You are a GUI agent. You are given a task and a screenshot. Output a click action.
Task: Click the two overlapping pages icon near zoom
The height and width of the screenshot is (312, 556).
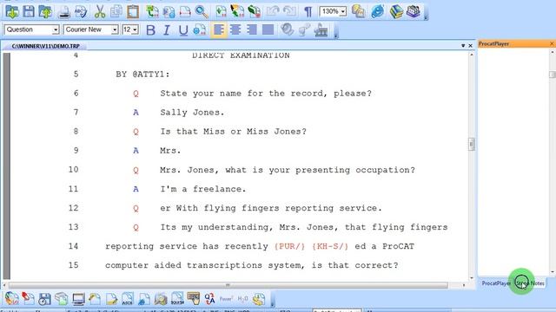click(359, 11)
